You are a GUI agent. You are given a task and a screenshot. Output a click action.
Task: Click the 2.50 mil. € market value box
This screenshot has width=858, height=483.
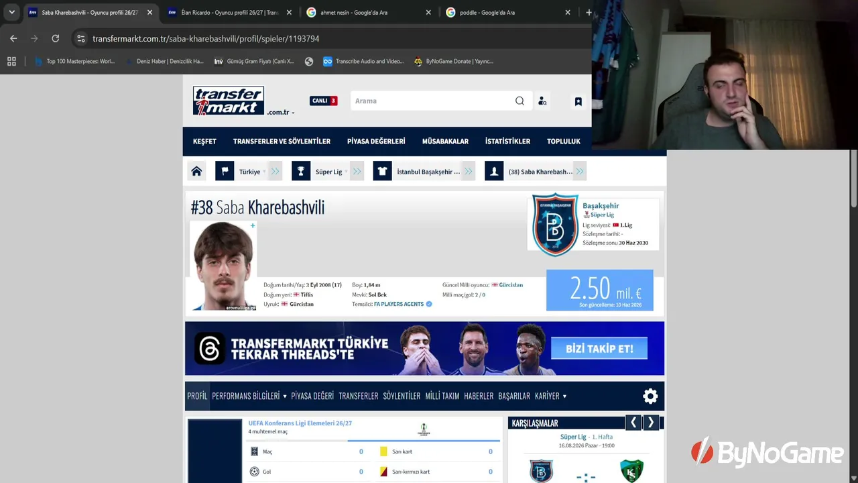(600, 290)
